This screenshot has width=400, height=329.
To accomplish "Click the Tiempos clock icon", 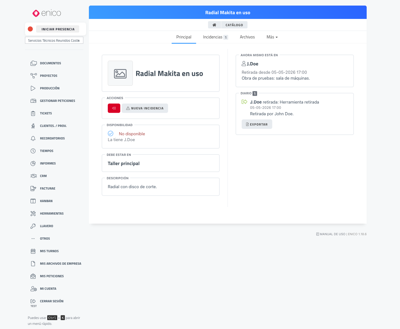I will tap(33, 151).
